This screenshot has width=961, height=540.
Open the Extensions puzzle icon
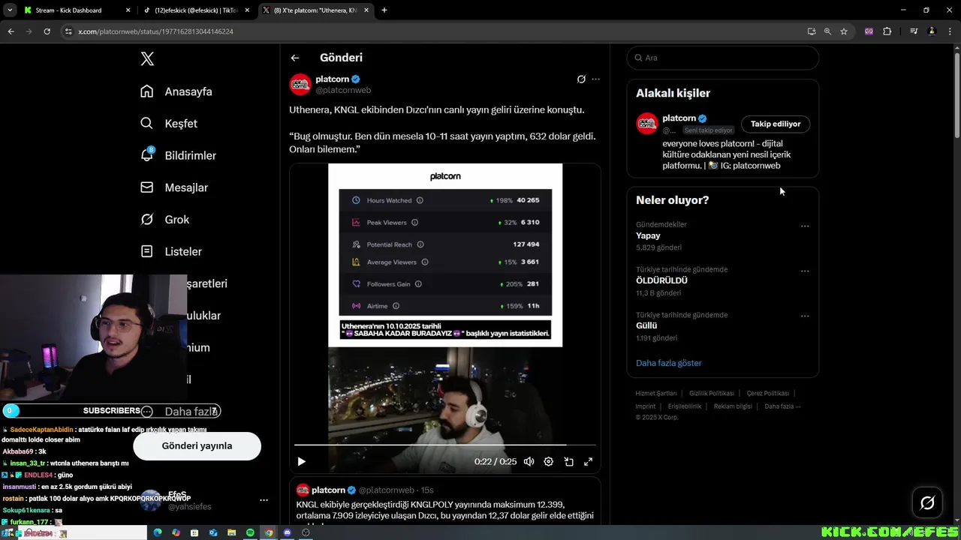887,31
